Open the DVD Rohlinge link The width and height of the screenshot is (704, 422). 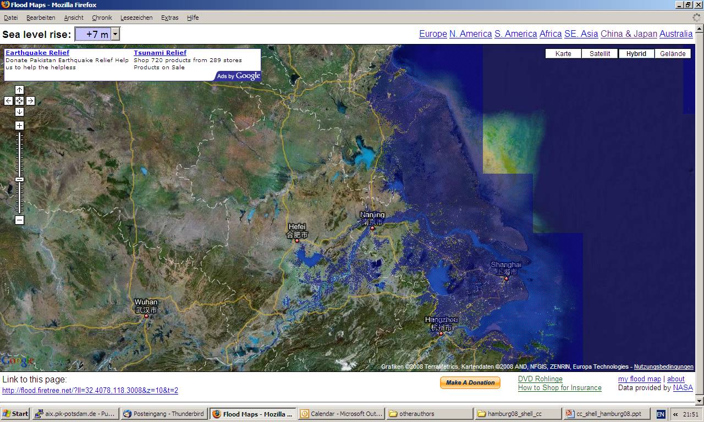click(540, 379)
